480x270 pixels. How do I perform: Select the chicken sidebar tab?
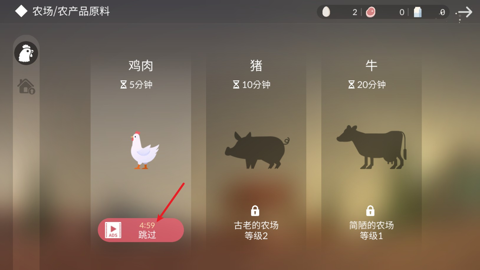[26, 53]
